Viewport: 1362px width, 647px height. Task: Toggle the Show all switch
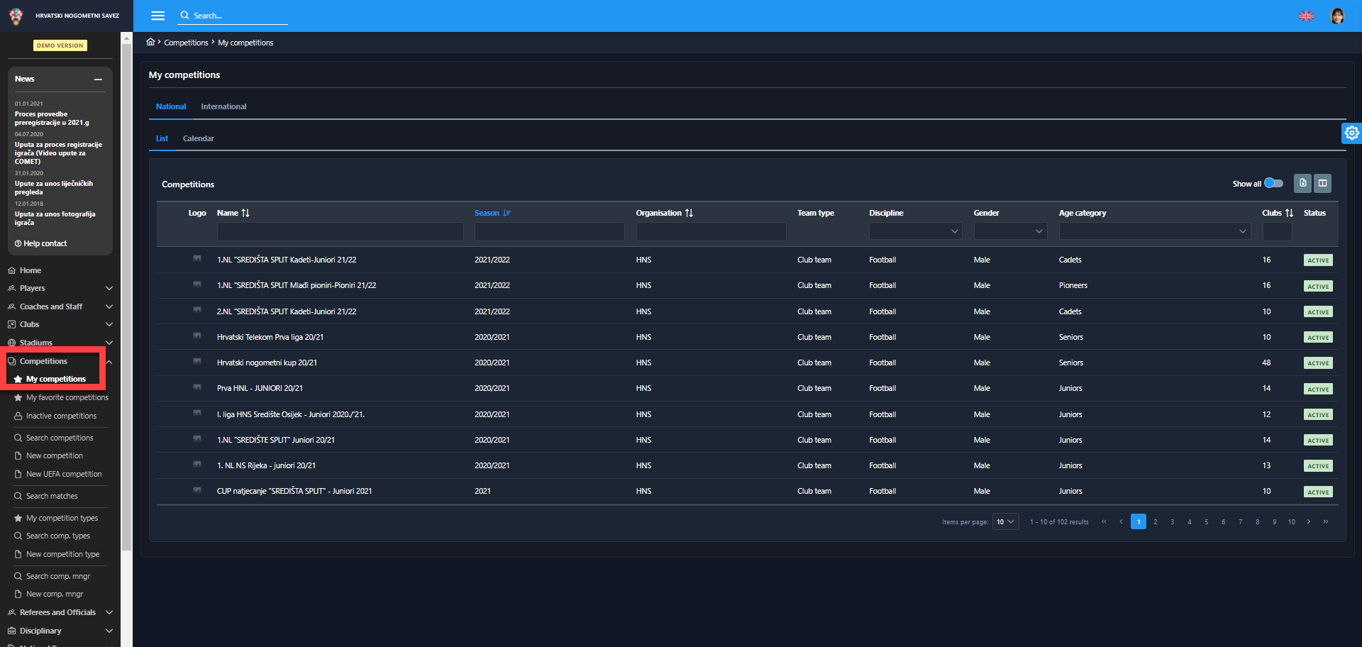click(x=1274, y=183)
